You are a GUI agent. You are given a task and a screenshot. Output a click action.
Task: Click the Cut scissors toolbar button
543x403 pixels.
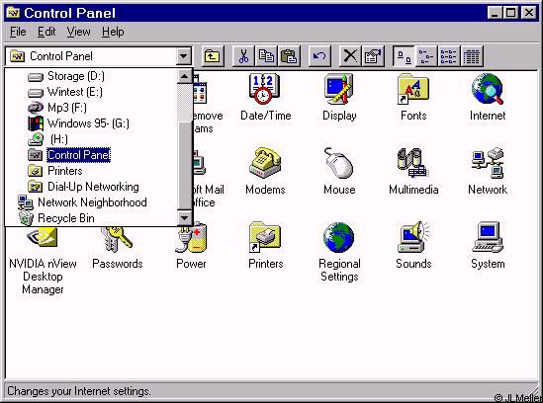pyautogui.click(x=243, y=56)
